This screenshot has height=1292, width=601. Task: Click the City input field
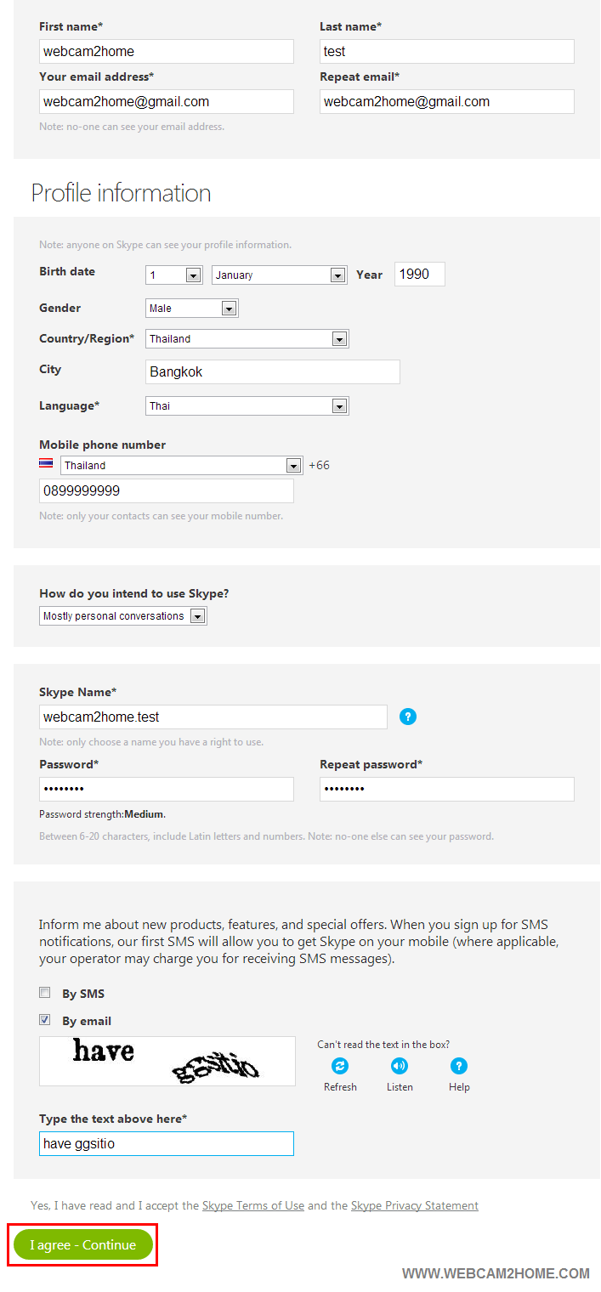click(272, 372)
